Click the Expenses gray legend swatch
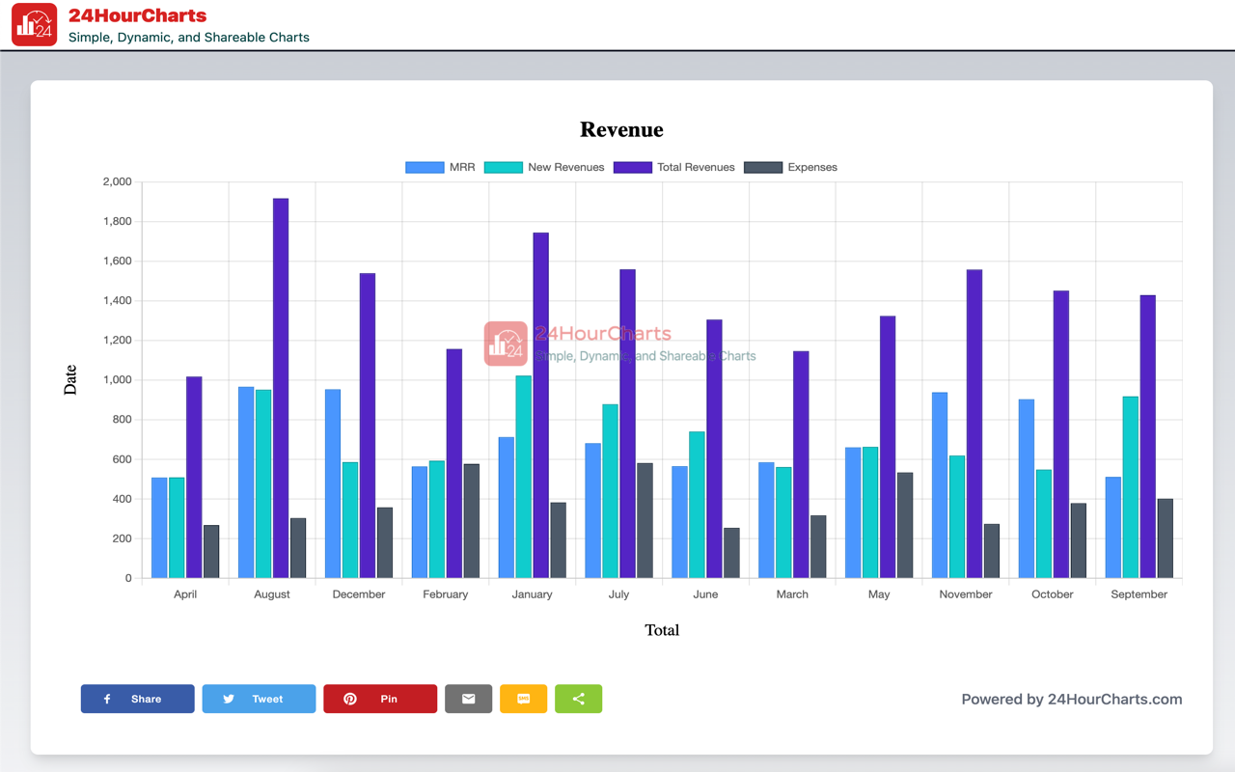 (762, 167)
